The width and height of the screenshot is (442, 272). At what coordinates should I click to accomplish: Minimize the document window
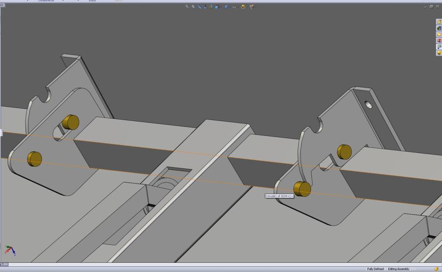pos(425,7)
